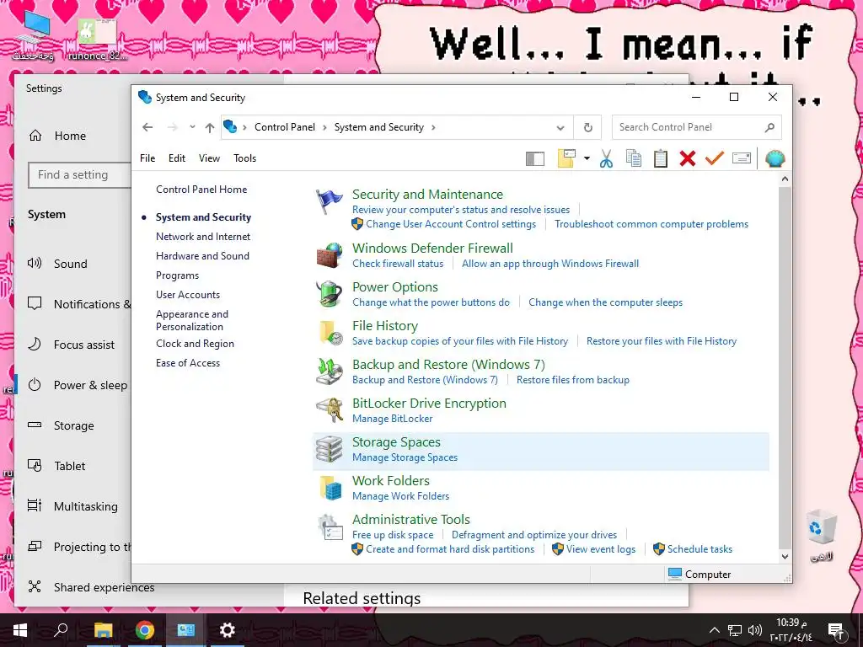Click the Copy toolbar icon

[x=634, y=158]
